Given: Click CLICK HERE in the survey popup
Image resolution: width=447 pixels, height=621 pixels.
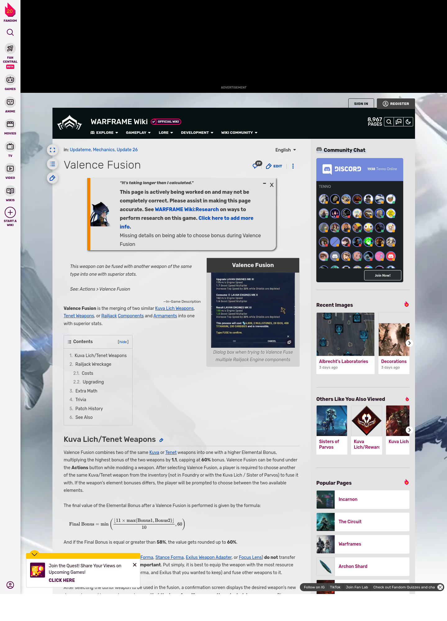Looking at the screenshot, I should tap(62, 580).
